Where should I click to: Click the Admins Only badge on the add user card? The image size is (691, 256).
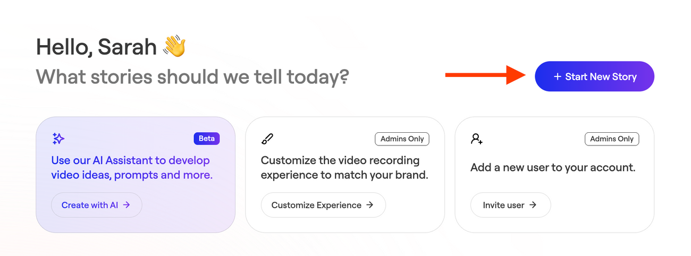pos(612,139)
